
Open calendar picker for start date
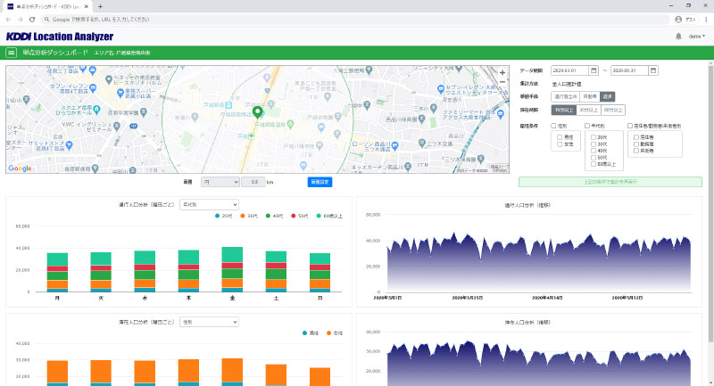coord(594,70)
